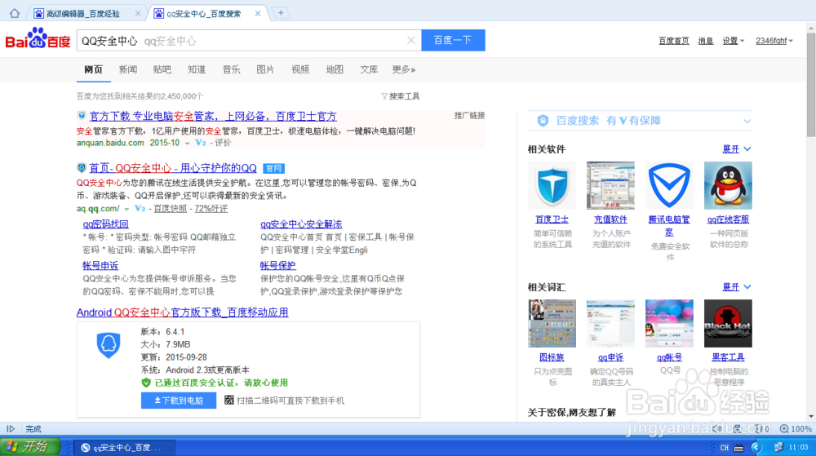Open 黑客工具 text link
The width and height of the screenshot is (816, 456).
pos(728,357)
